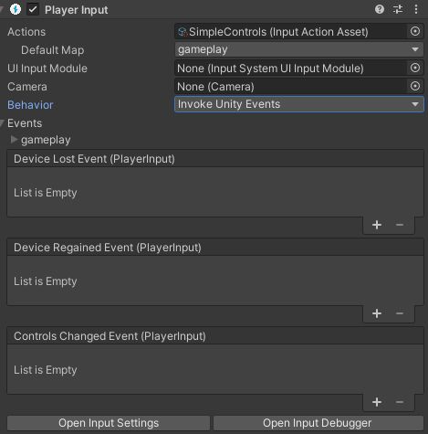Click Open Input Debugger button

pos(318,423)
